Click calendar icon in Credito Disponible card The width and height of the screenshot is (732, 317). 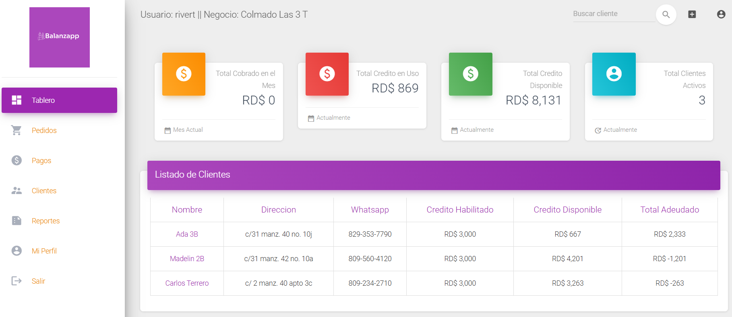click(x=454, y=130)
